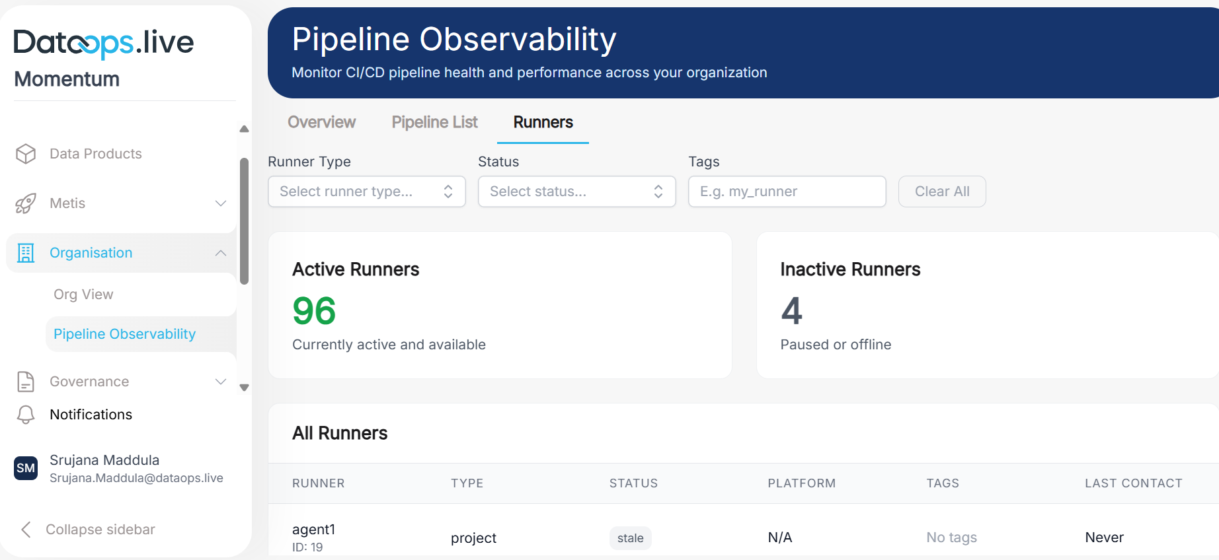Click the Data Products cube icon
The width and height of the screenshot is (1219, 560).
(26, 154)
